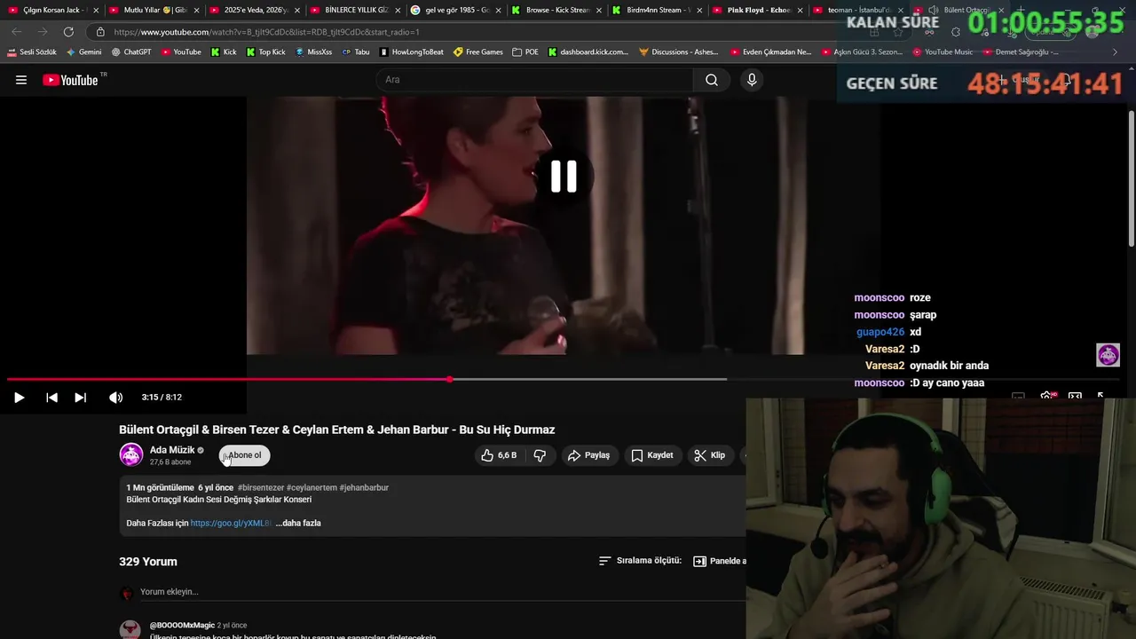Click the #ceylanertem hashtag
Viewport: 1136px width, 639px height.
312,488
